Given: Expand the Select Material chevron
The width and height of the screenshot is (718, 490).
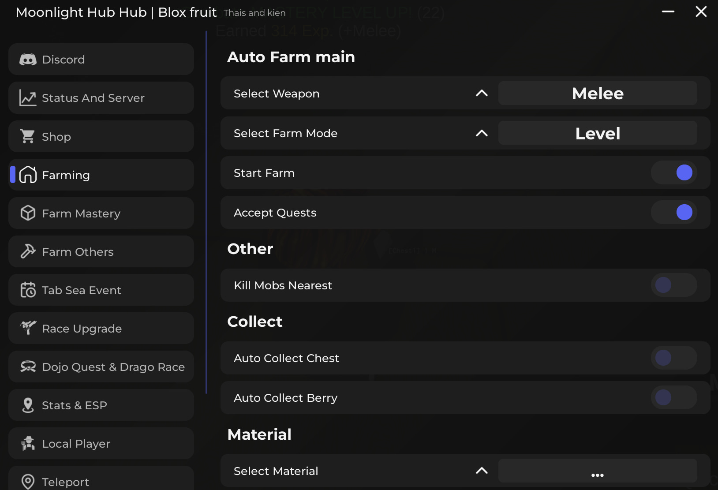Looking at the screenshot, I should coord(482,471).
